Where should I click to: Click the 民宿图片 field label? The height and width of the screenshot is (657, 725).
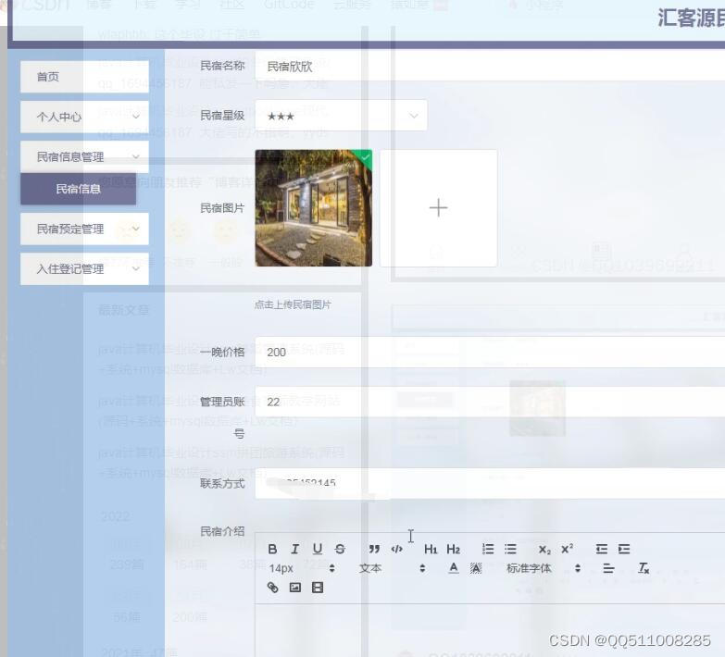[x=222, y=208]
